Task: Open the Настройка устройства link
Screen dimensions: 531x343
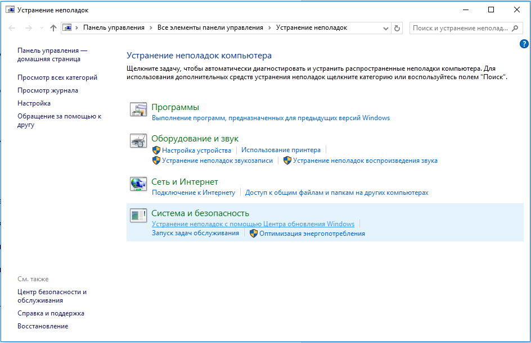Action: click(196, 150)
